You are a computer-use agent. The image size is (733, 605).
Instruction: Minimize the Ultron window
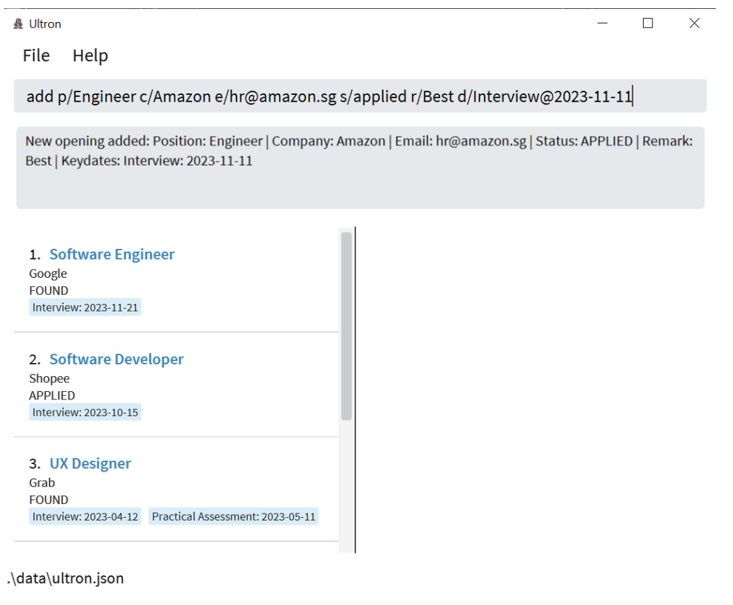pos(602,23)
